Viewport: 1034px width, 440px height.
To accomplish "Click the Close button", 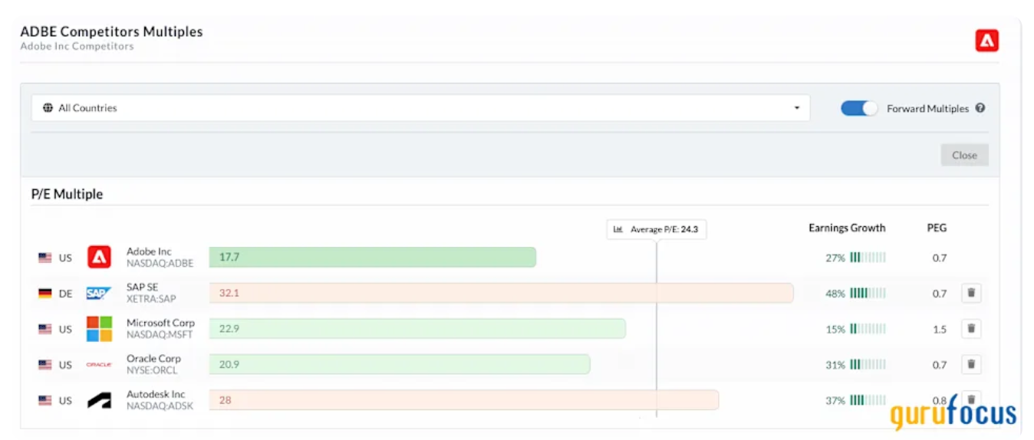I will [x=964, y=155].
